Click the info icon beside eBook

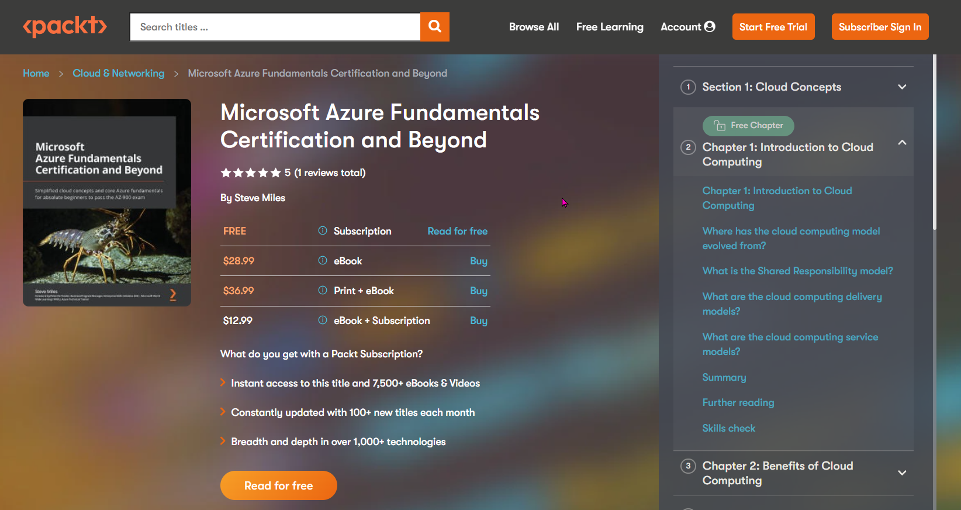point(323,261)
